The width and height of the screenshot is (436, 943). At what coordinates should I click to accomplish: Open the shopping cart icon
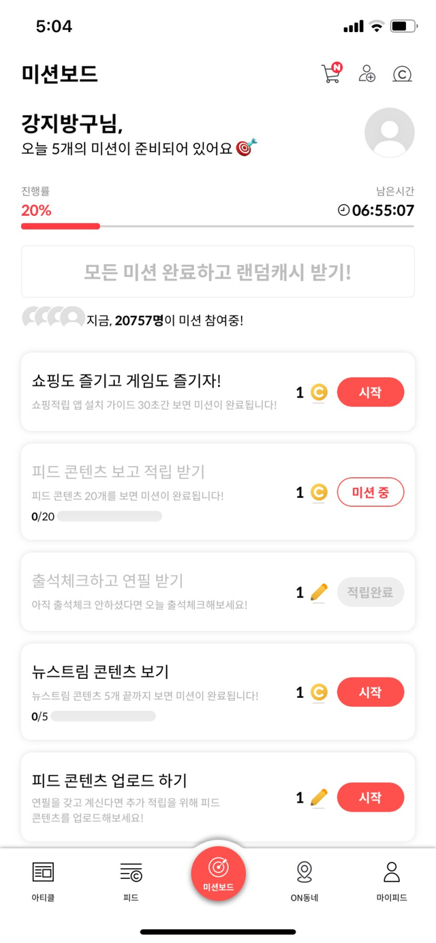click(331, 73)
